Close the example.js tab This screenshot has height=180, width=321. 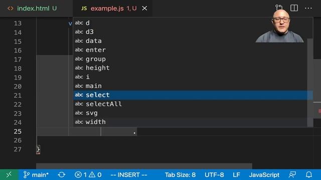(x=144, y=8)
